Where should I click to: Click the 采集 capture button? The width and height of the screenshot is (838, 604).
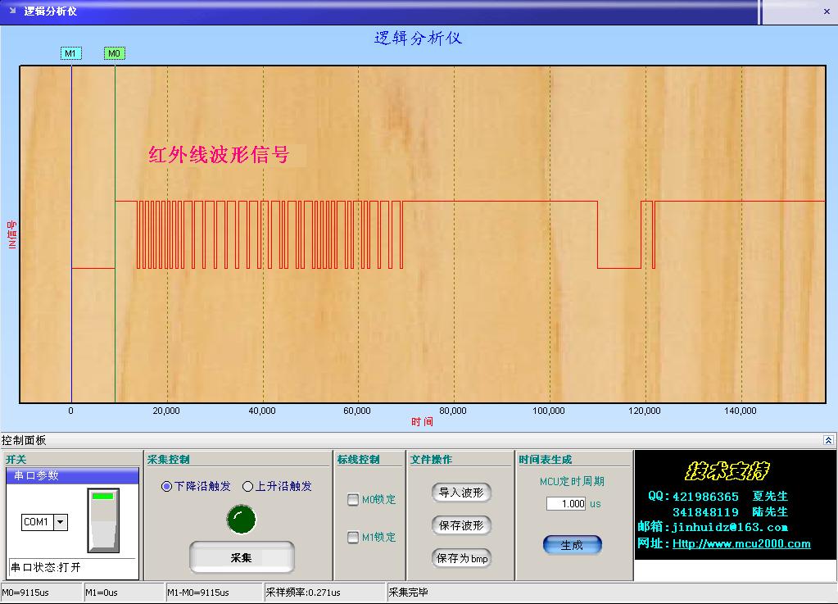click(242, 557)
